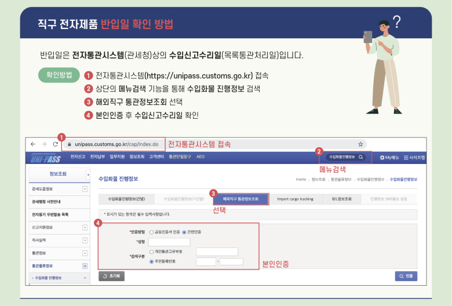This screenshot has height=306, width=452.
Task: Open the 정보조회 top menu
Action: pyautogui.click(x=137, y=156)
